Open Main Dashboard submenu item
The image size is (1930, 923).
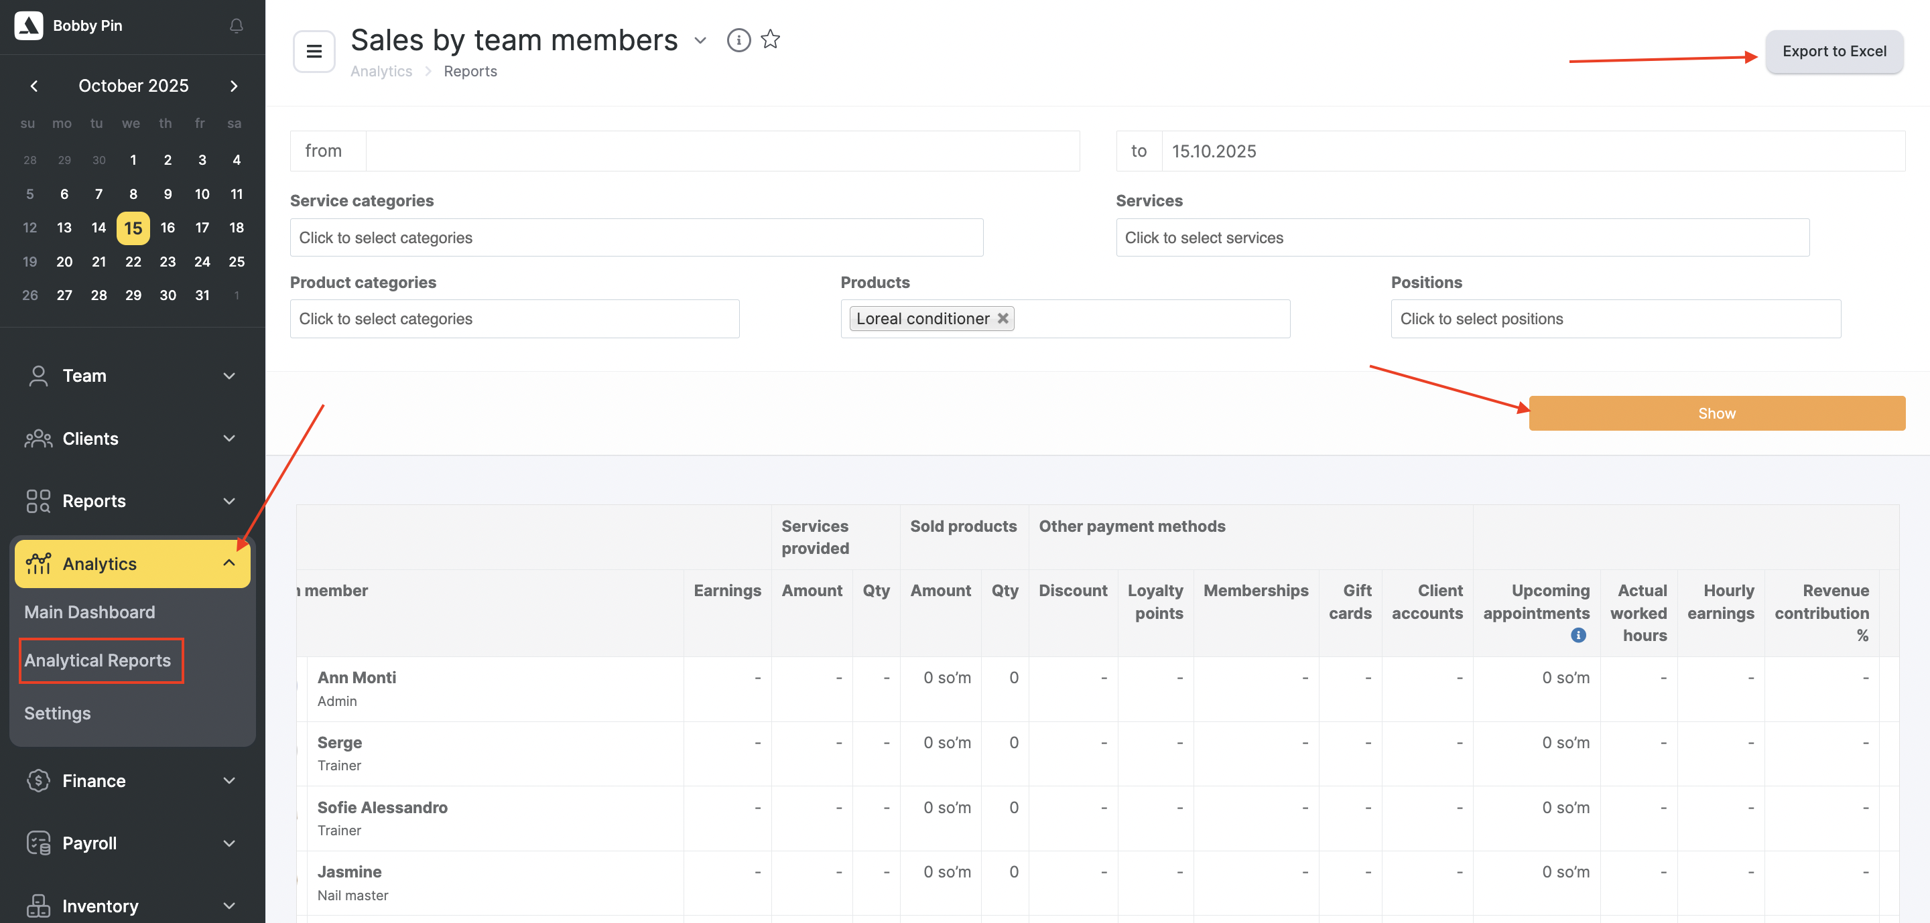pos(89,612)
